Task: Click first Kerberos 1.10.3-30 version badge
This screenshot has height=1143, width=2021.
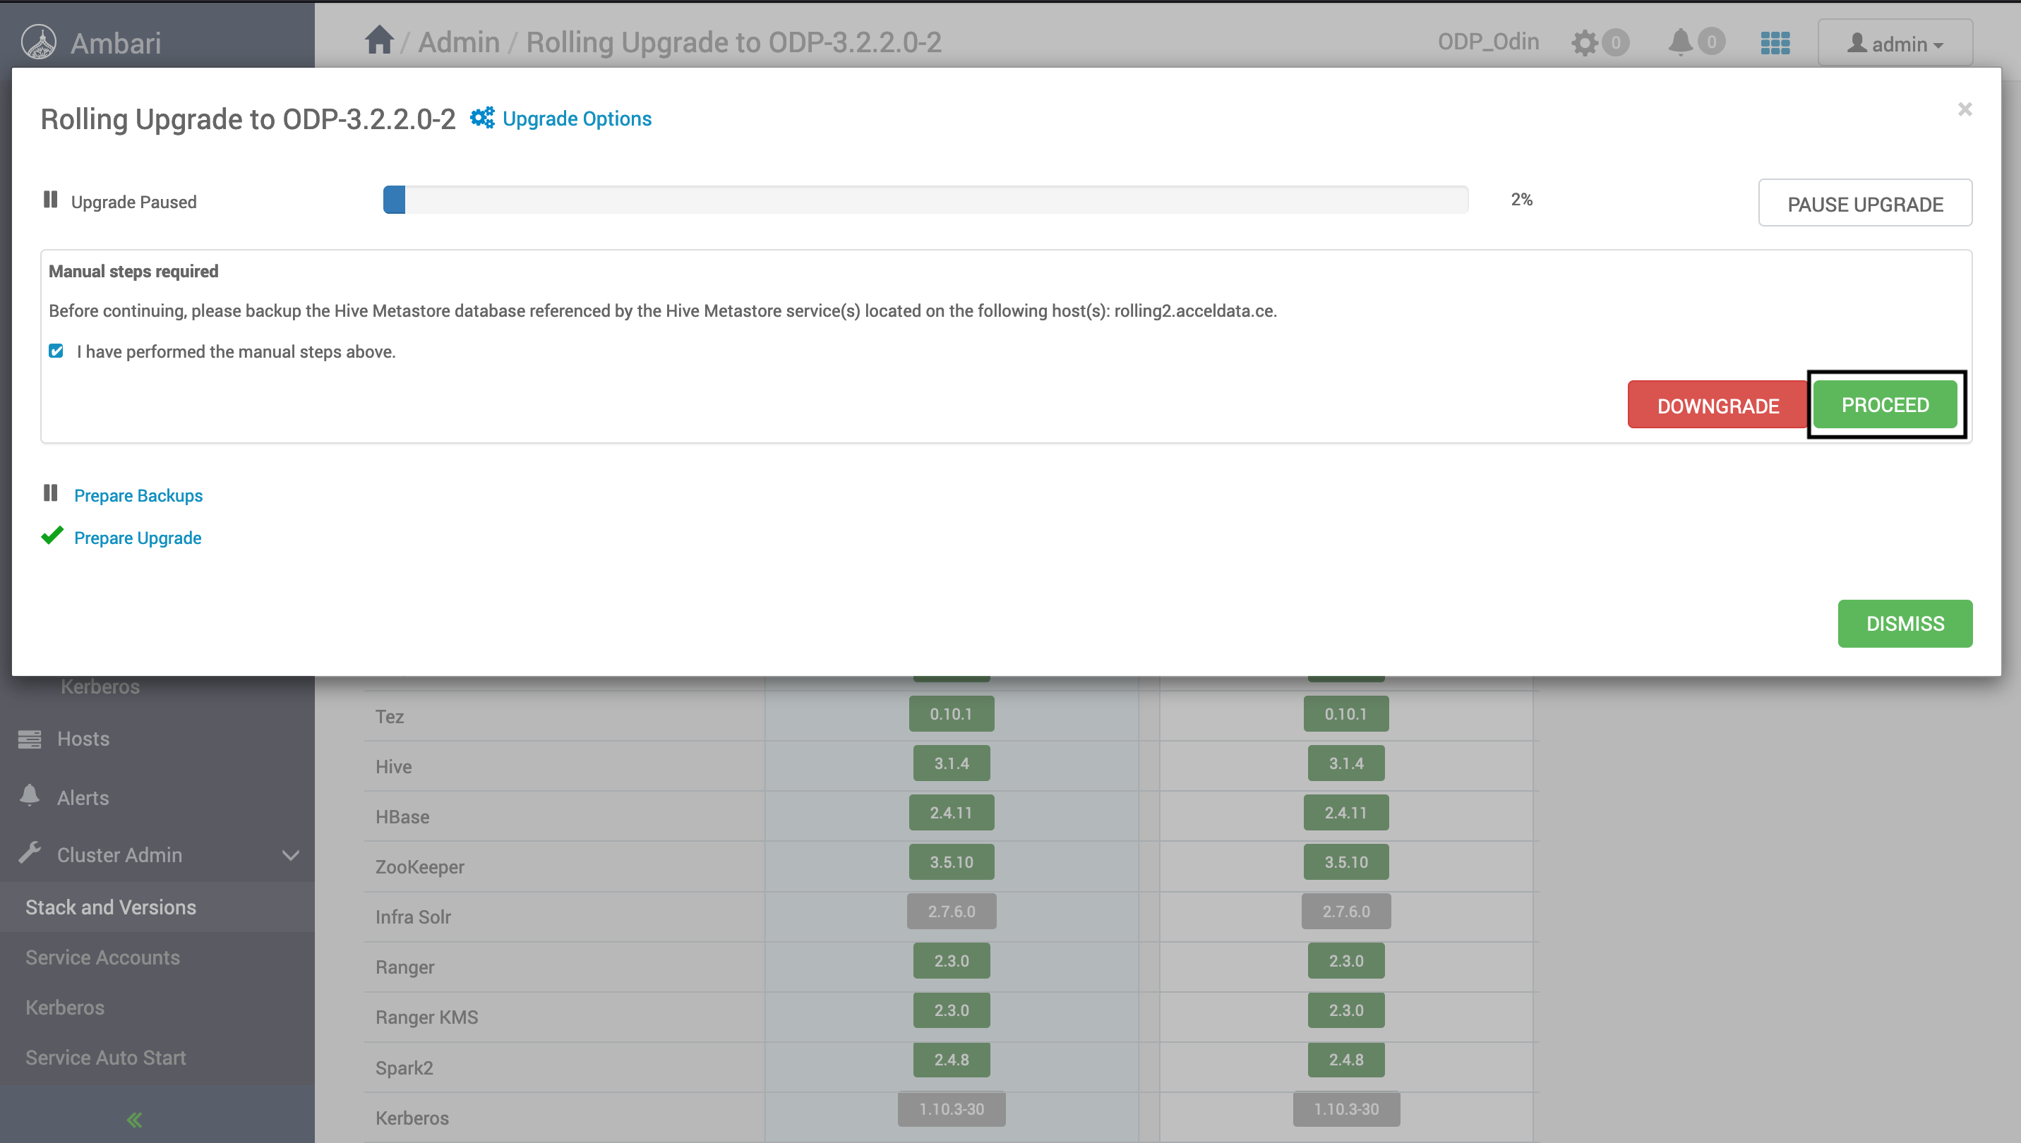Action: click(x=951, y=1109)
